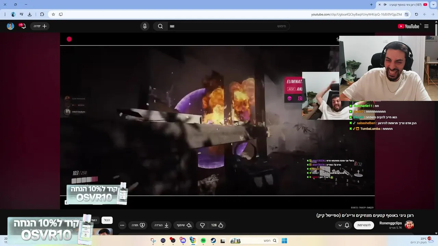The image size is (438, 246).
Task: Expand Chrome tab search dropdown
Action: click(x=434, y=4)
